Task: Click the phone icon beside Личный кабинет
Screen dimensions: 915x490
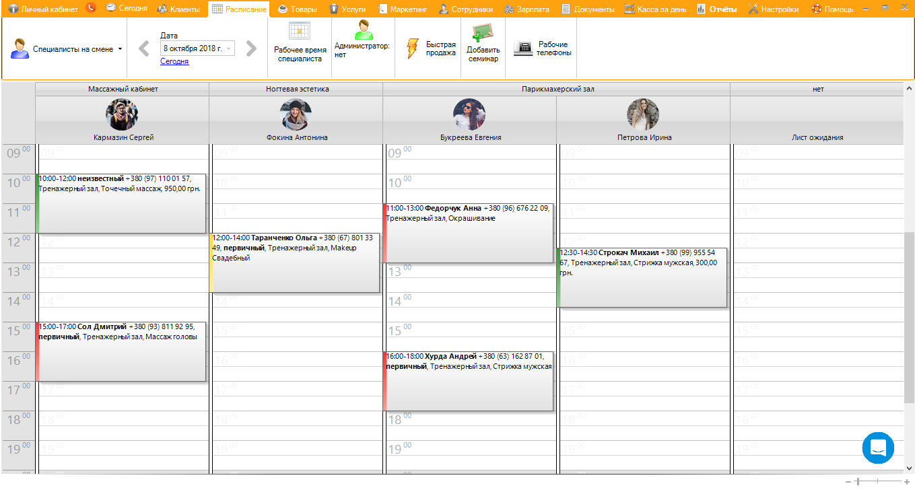Action: 91,9
